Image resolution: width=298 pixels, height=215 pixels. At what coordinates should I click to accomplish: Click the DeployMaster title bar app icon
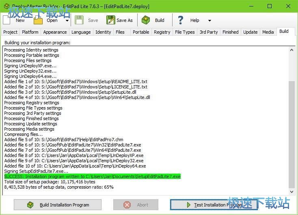(x=6, y=6)
